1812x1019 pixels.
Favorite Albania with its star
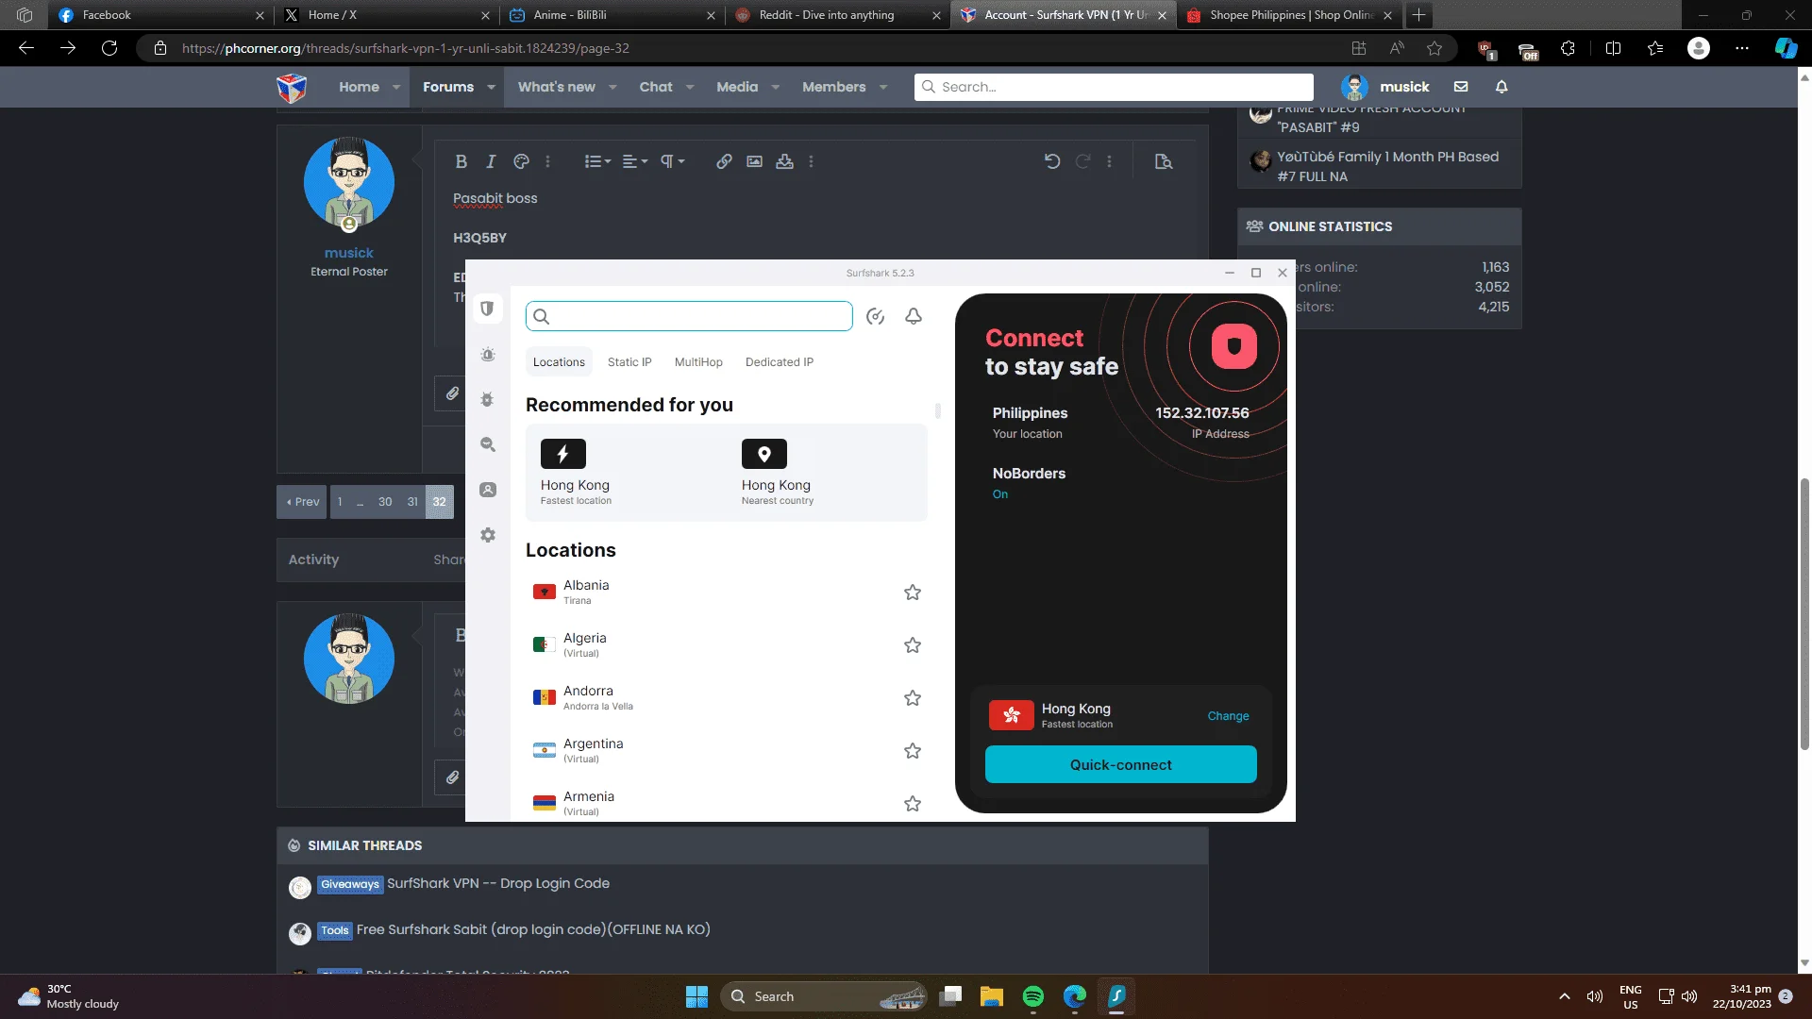coord(913,593)
